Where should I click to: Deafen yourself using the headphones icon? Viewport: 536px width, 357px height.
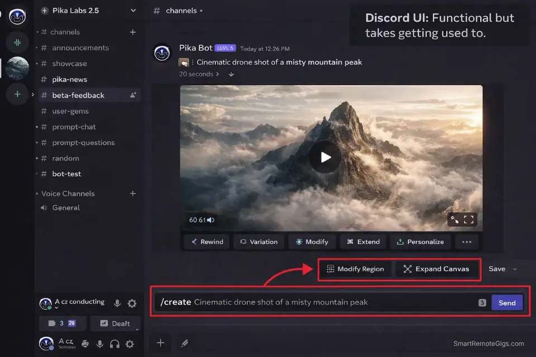tap(113, 344)
